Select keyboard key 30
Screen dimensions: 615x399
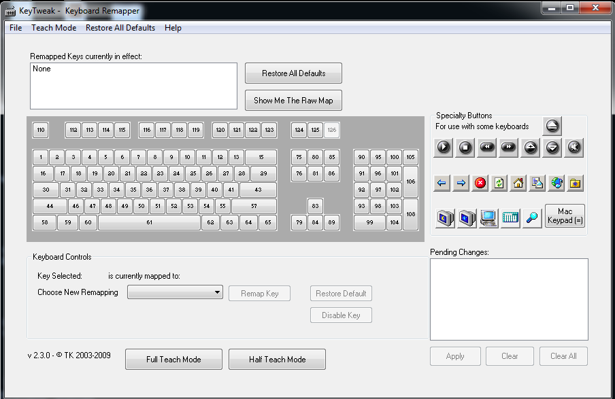[x=46, y=190]
